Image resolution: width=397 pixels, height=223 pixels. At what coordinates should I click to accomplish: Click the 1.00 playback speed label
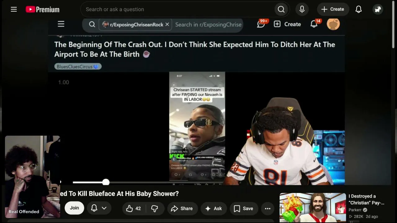click(x=64, y=82)
